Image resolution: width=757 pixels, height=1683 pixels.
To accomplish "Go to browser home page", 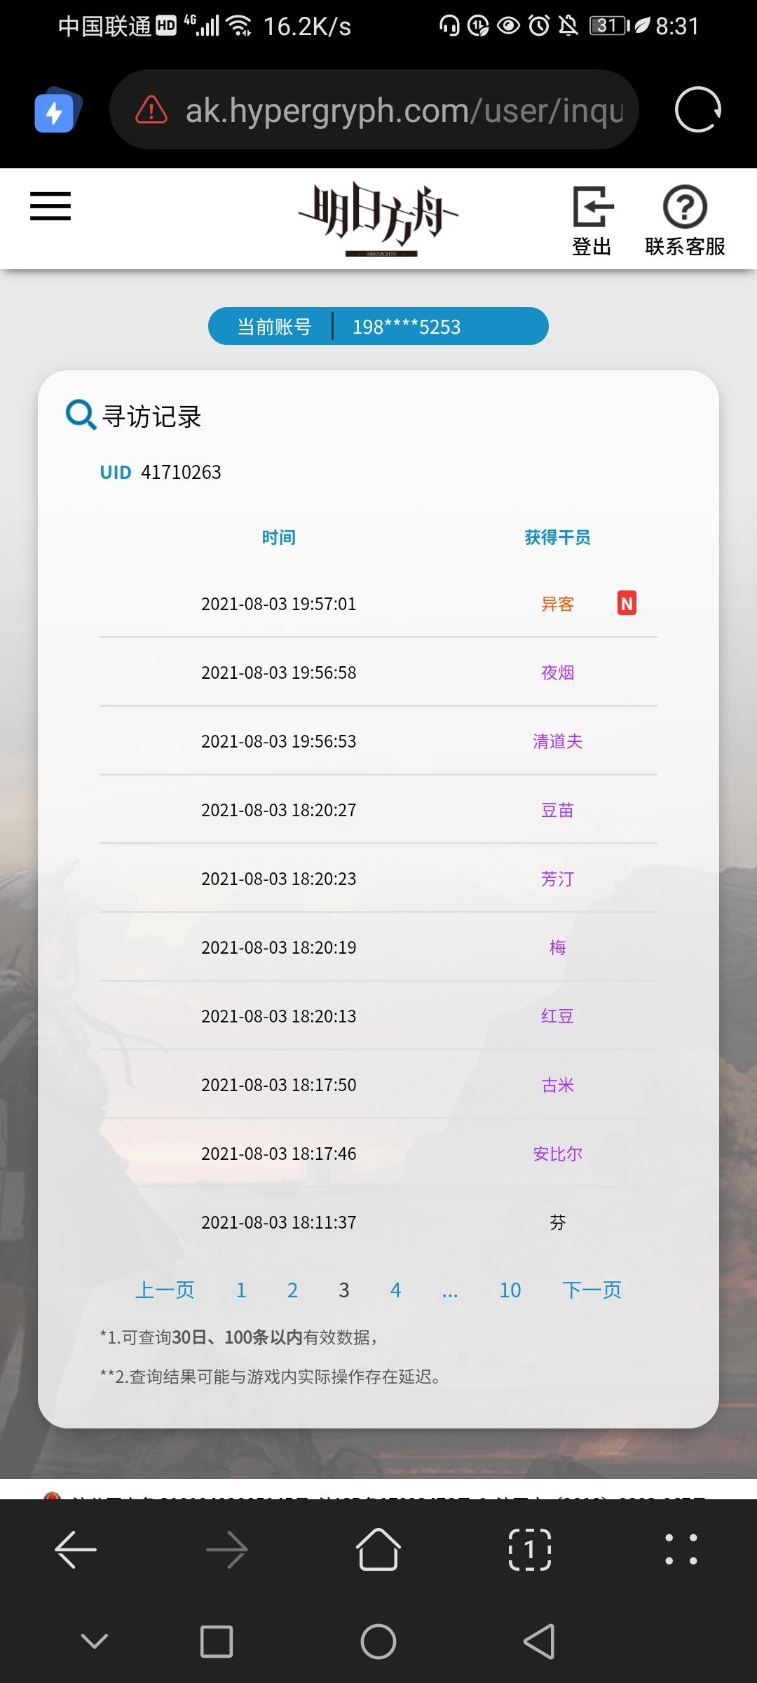I will 378,1549.
